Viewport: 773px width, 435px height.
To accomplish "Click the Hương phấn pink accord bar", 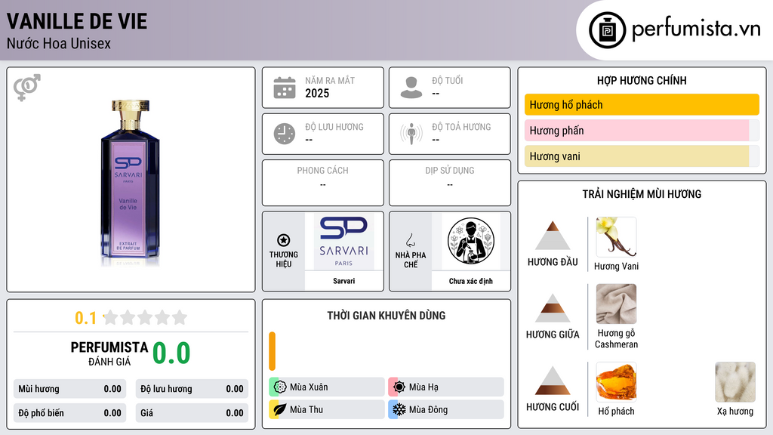I will (x=642, y=130).
